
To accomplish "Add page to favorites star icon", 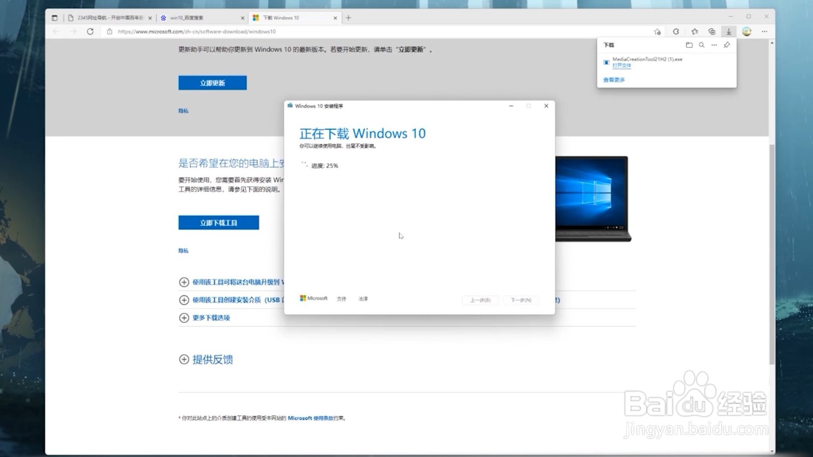I will 657,31.
